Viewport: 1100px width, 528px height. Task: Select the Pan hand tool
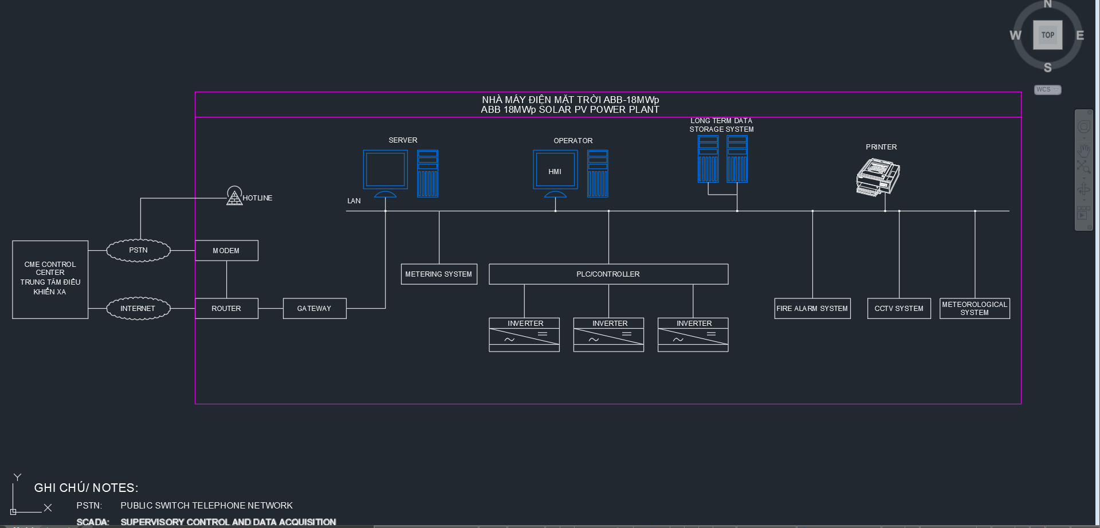click(x=1083, y=151)
